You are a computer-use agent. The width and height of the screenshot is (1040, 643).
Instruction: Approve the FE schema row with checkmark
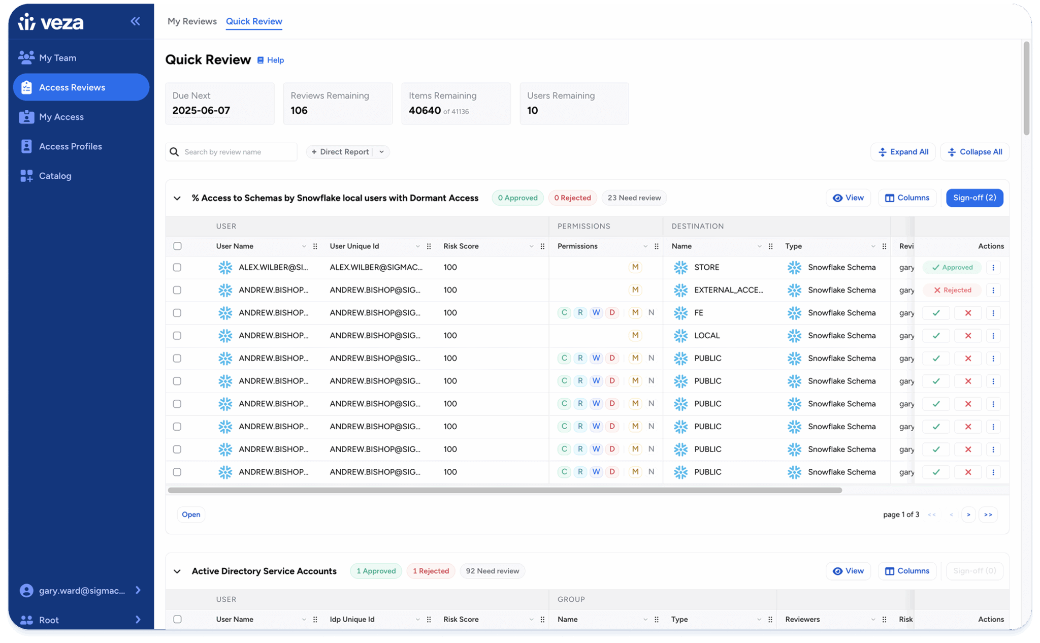(936, 313)
